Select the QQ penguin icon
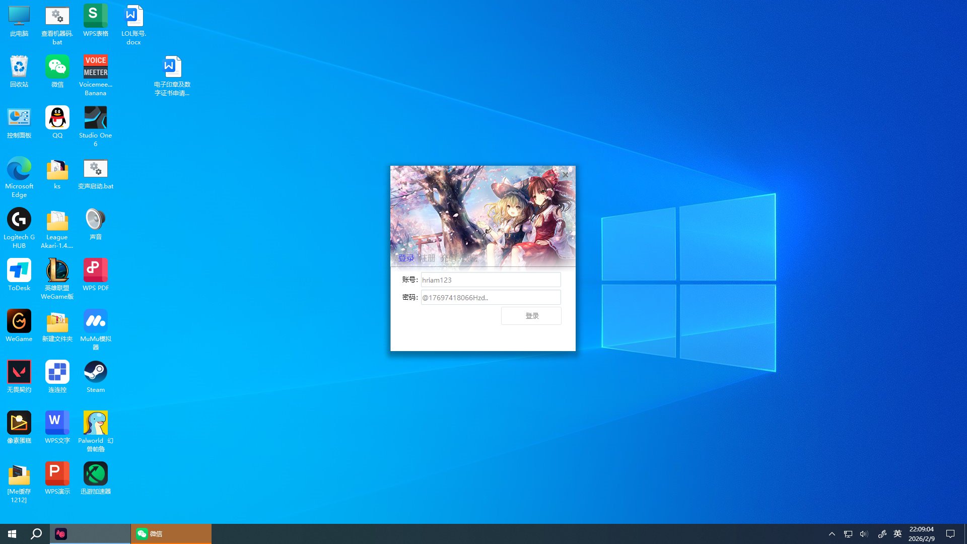 [57, 118]
